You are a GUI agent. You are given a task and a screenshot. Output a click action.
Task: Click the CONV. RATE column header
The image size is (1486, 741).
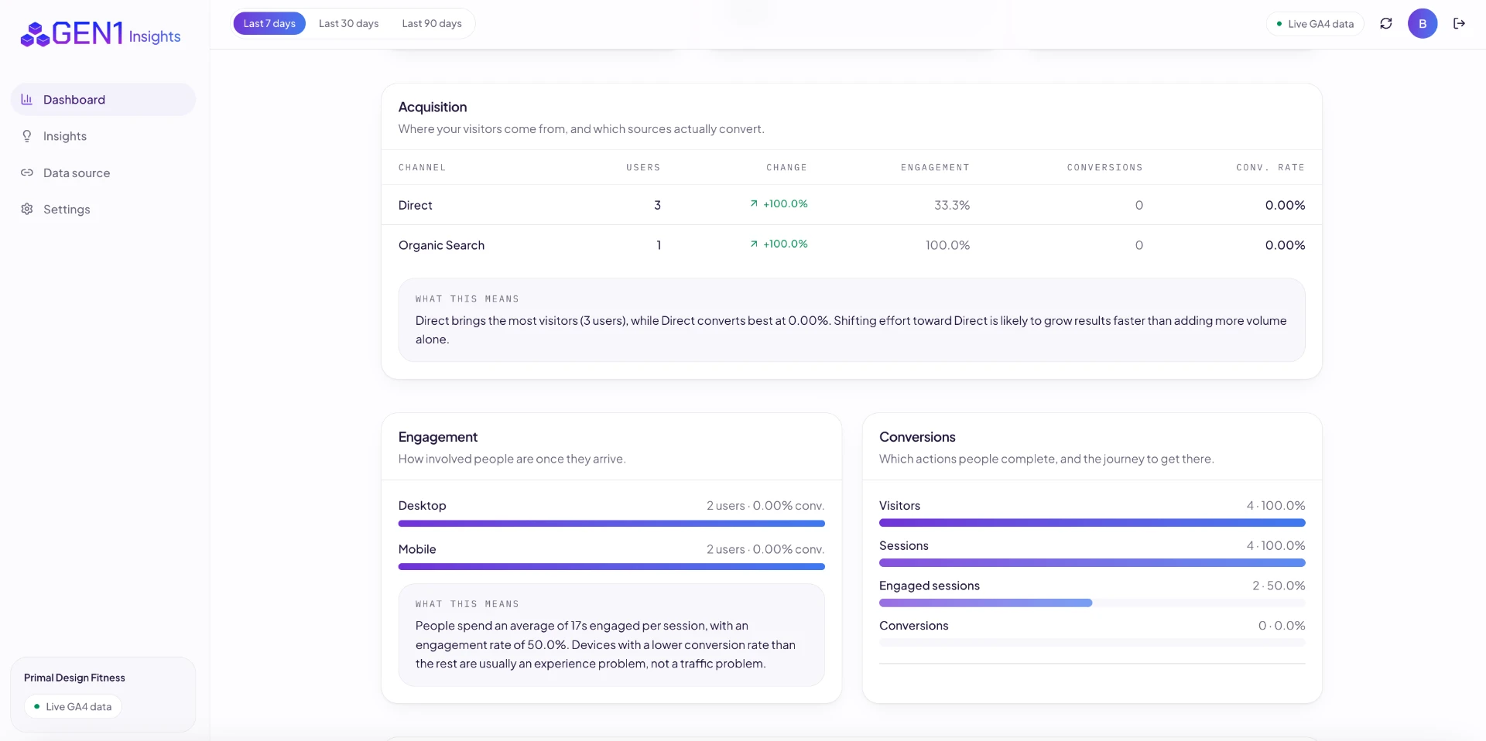pos(1270,167)
